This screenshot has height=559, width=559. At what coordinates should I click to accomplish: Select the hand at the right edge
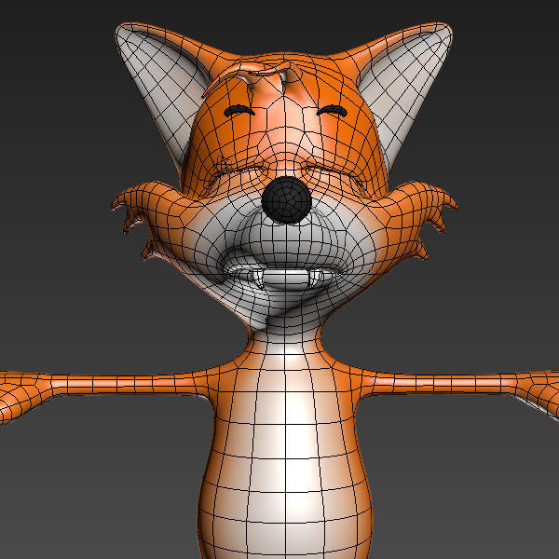click(x=540, y=392)
